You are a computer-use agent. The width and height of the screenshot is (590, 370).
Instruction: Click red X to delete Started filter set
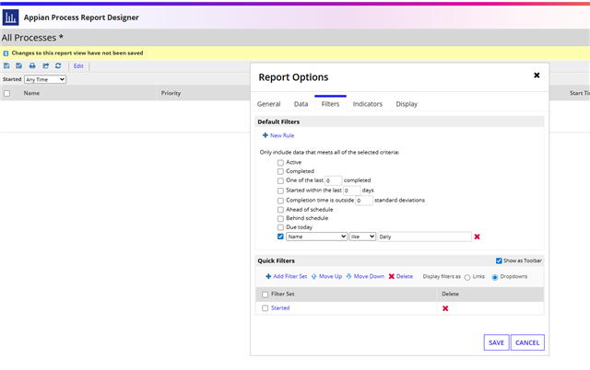pyautogui.click(x=445, y=308)
